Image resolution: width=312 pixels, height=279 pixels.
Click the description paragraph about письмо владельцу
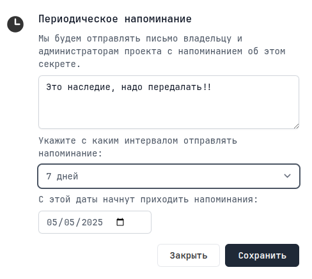(162, 51)
